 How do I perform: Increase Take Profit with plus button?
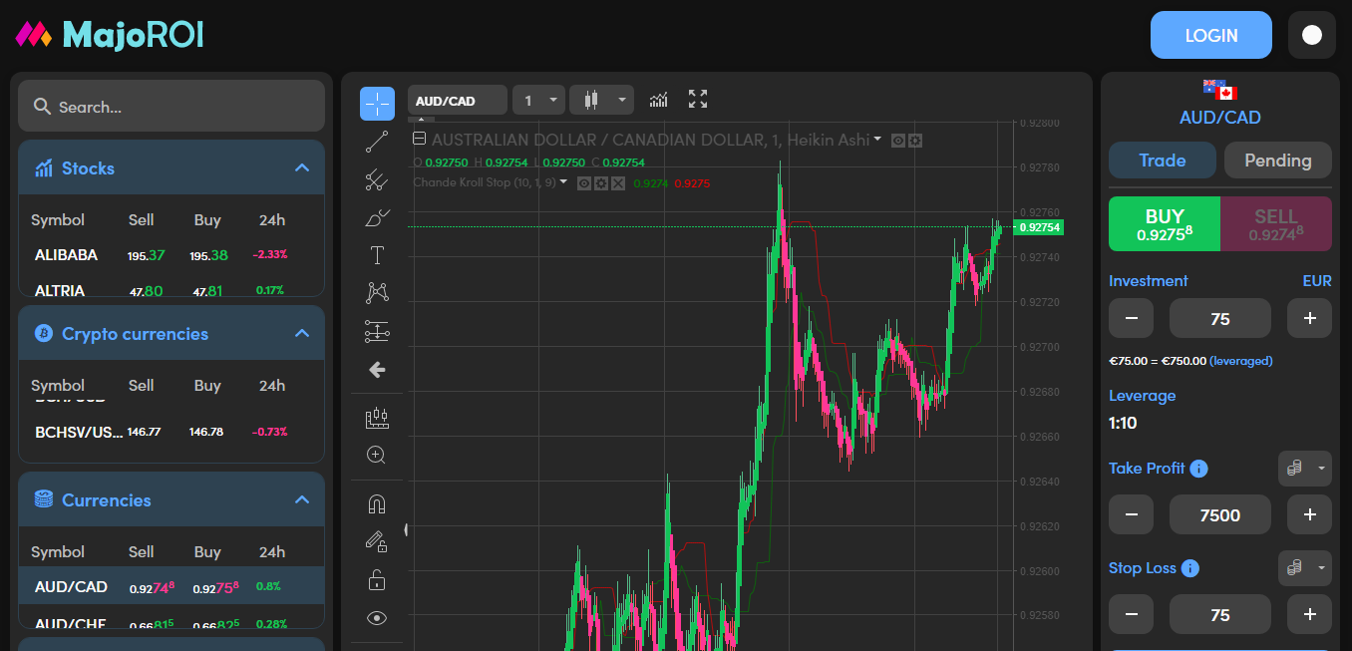tap(1309, 514)
